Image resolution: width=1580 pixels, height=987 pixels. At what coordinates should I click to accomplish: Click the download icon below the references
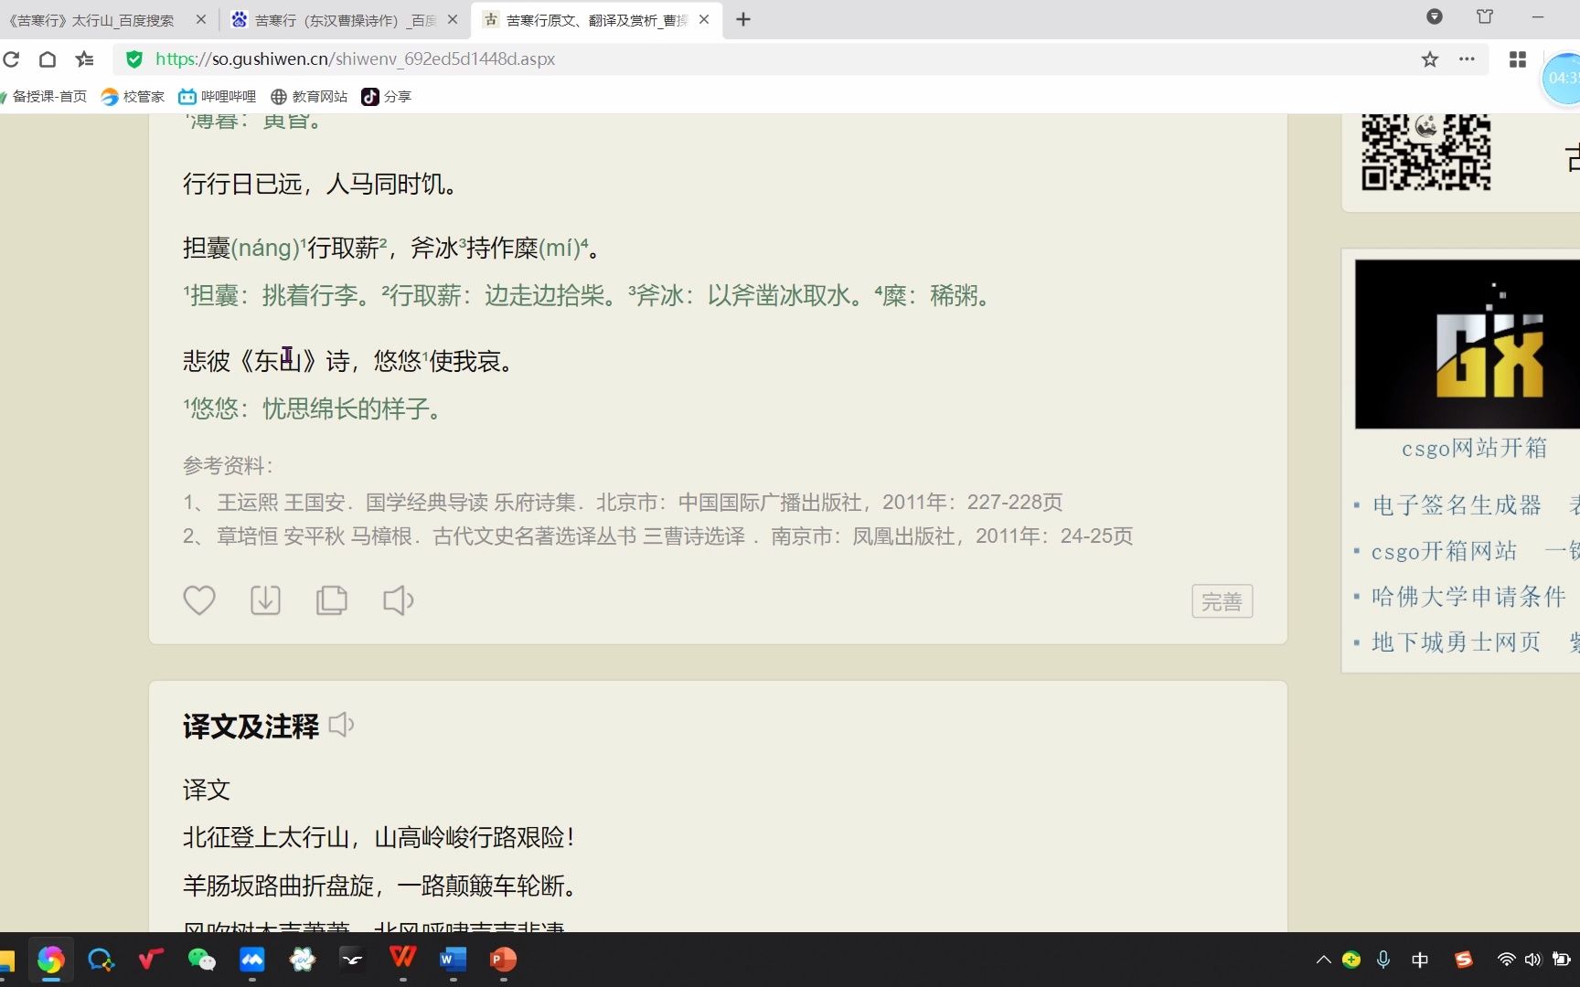tap(265, 600)
